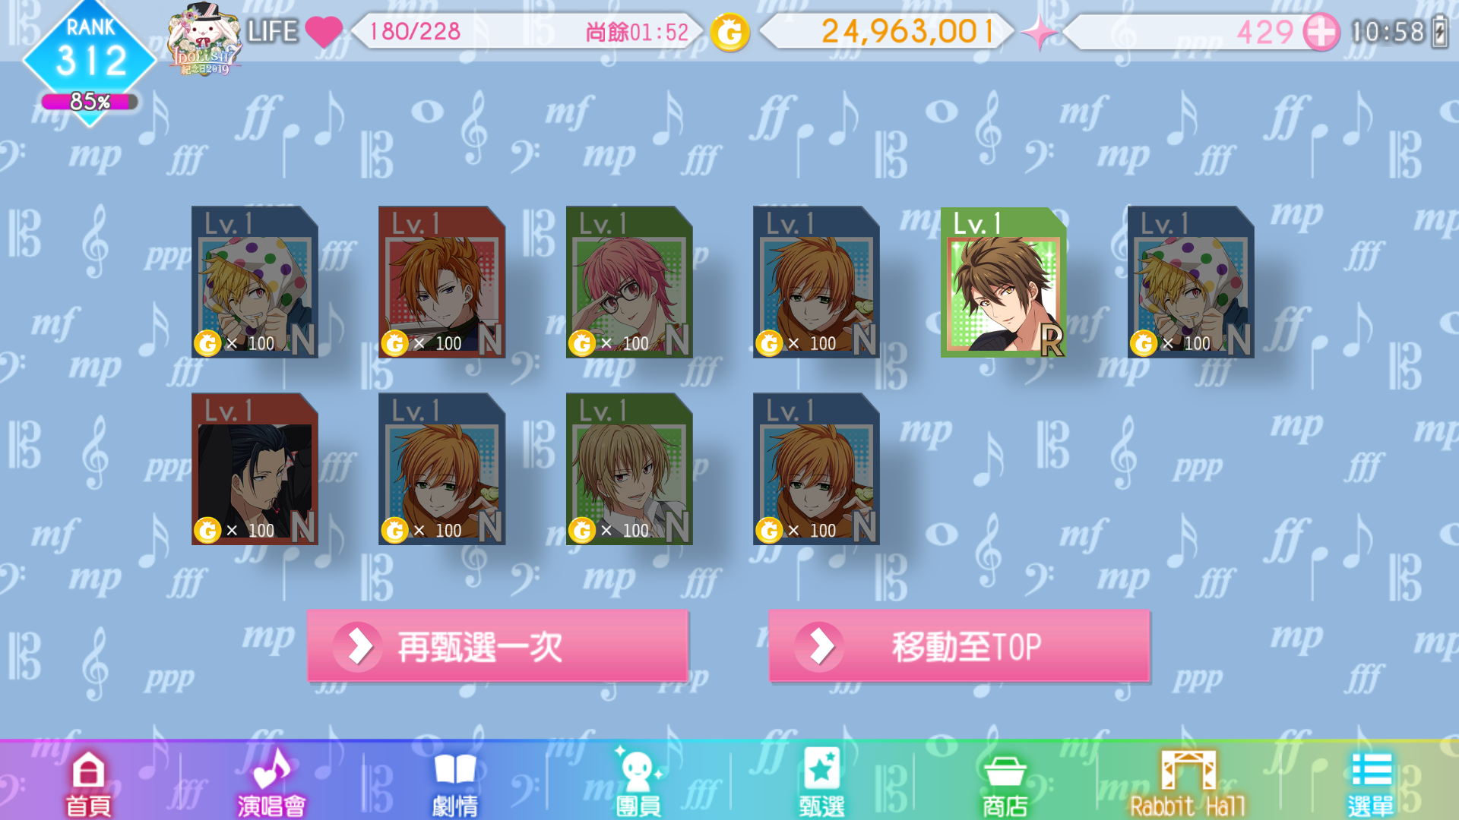Click 再甄選一次 audition again button
1459x820 pixels.
498,646
